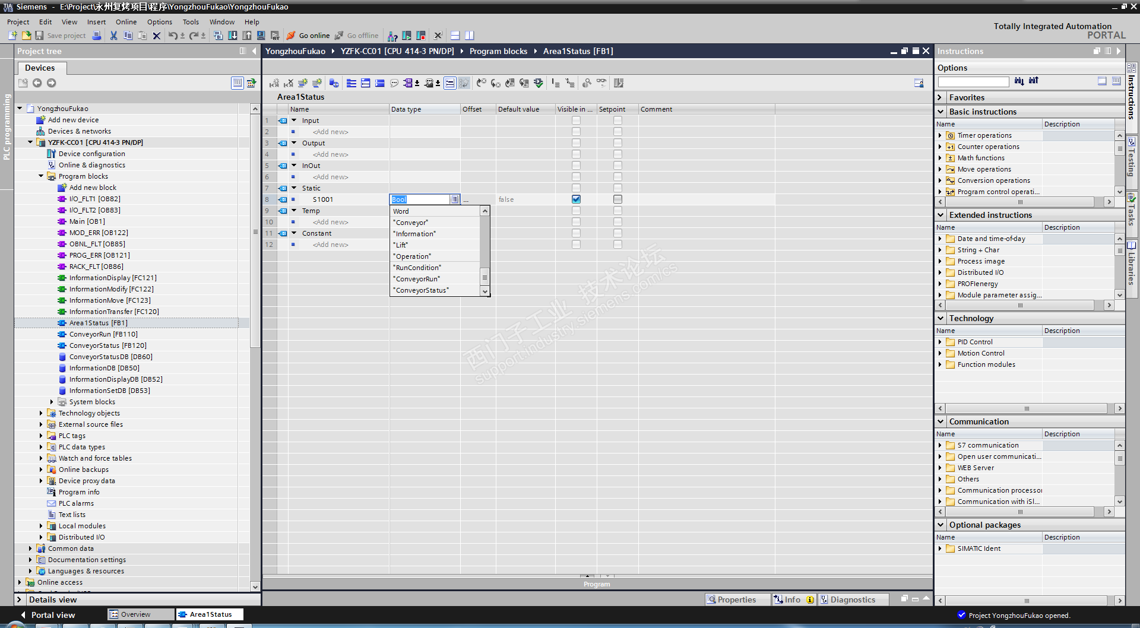The height and width of the screenshot is (628, 1140).
Task: Toggle Visible checkbox for S1001 row
Action: click(x=576, y=199)
